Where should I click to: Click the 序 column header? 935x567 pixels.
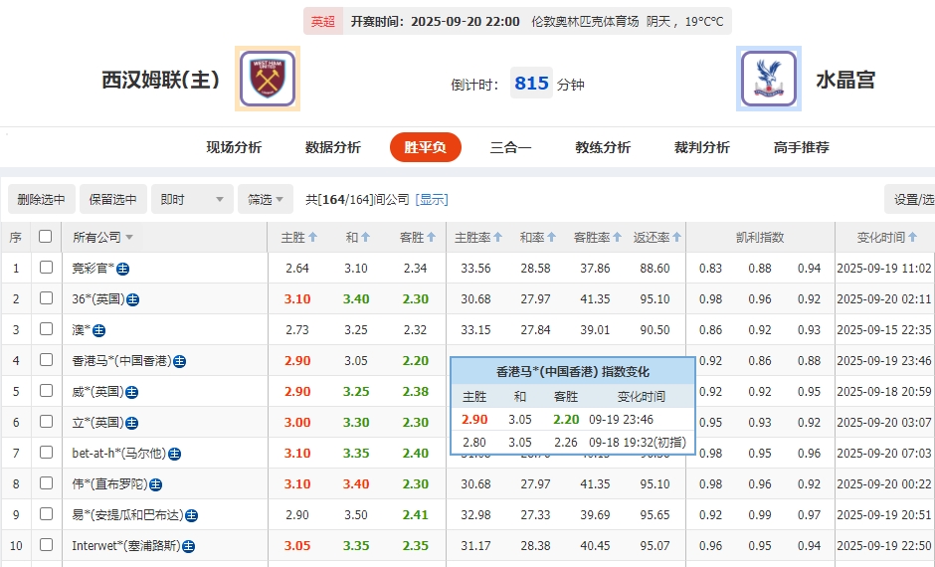16,238
